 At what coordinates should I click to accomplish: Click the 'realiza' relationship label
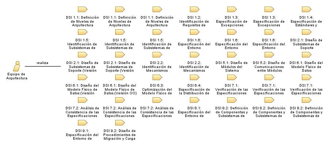pyautogui.click(x=42, y=63)
